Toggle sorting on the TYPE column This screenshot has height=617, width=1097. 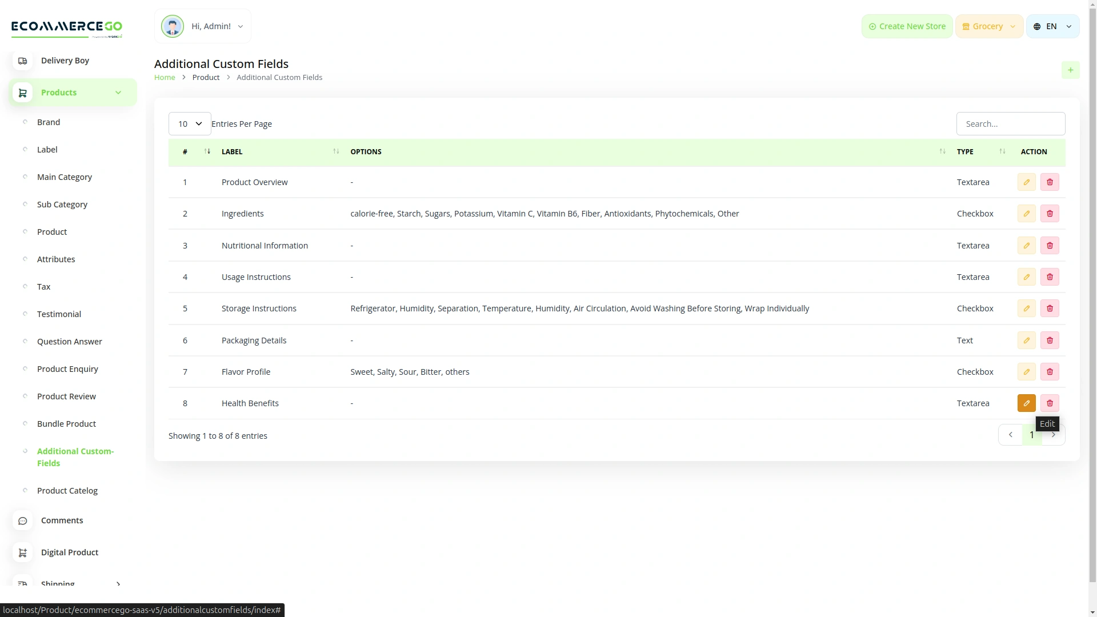tap(1002, 151)
